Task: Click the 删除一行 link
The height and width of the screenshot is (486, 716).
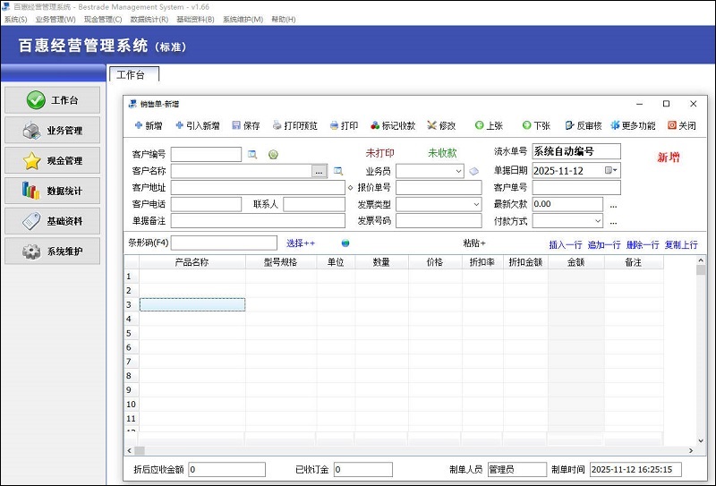Action: [x=643, y=245]
